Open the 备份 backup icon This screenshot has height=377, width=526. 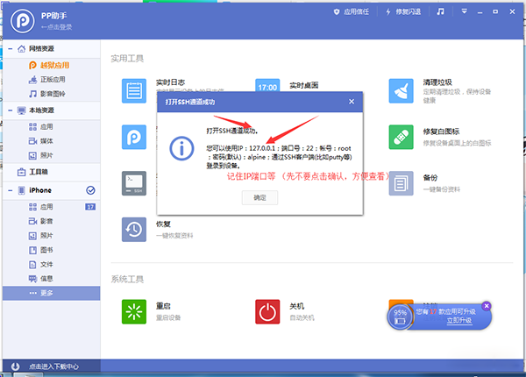tap(401, 182)
